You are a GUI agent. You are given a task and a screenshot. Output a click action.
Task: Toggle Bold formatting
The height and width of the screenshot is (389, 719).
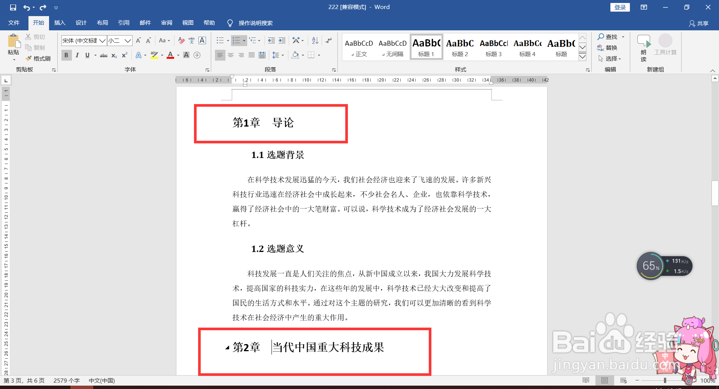[x=66, y=55]
